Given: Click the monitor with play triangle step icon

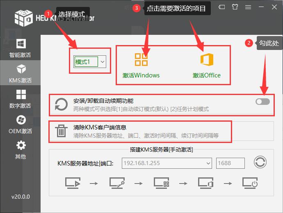Looking at the screenshot, I should click(x=73, y=183).
